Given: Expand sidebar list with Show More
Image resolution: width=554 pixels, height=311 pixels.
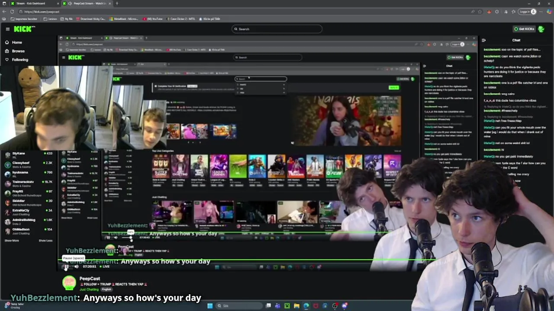Looking at the screenshot, I should pyautogui.click(x=12, y=241).
